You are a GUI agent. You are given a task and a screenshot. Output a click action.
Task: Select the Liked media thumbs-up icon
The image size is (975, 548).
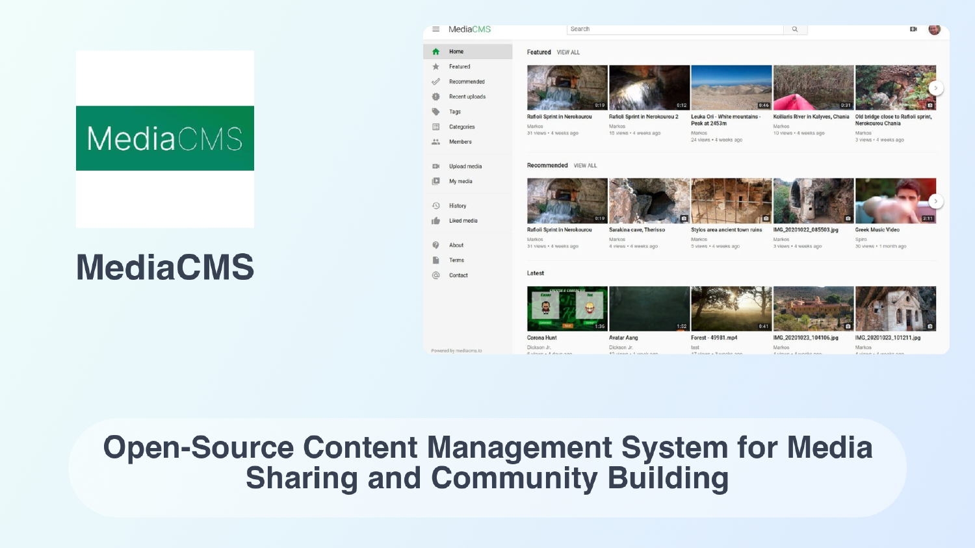tap(436, 220)
